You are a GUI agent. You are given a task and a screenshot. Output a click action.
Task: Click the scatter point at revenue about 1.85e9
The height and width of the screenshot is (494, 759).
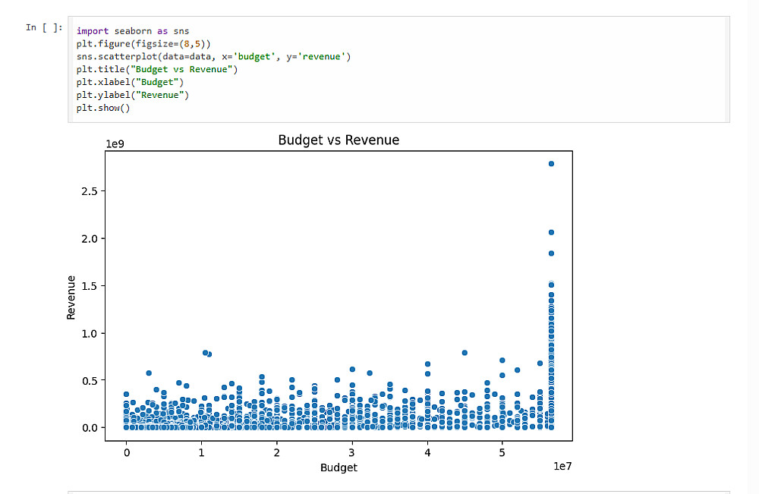[x=551, y=253]
